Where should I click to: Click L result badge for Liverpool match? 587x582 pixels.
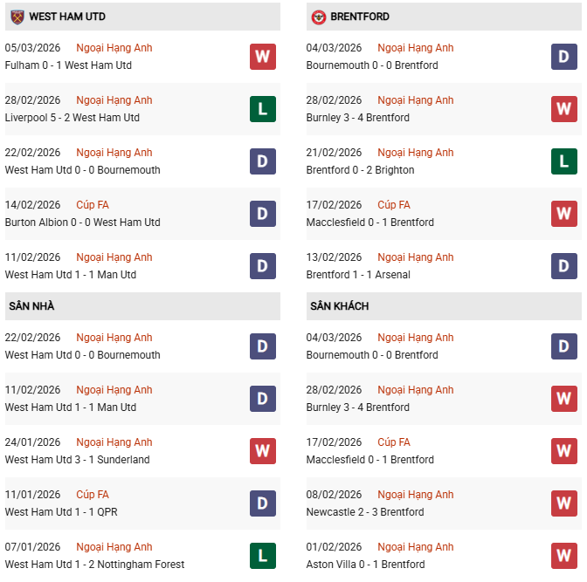point(262,109)
